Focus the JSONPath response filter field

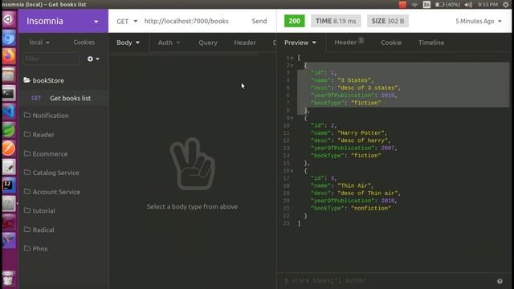pyautogui.click(x=387, y=281)
